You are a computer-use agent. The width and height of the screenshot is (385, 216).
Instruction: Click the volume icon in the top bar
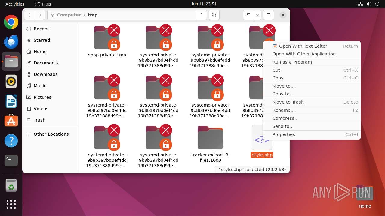click(x=369, y=4)
